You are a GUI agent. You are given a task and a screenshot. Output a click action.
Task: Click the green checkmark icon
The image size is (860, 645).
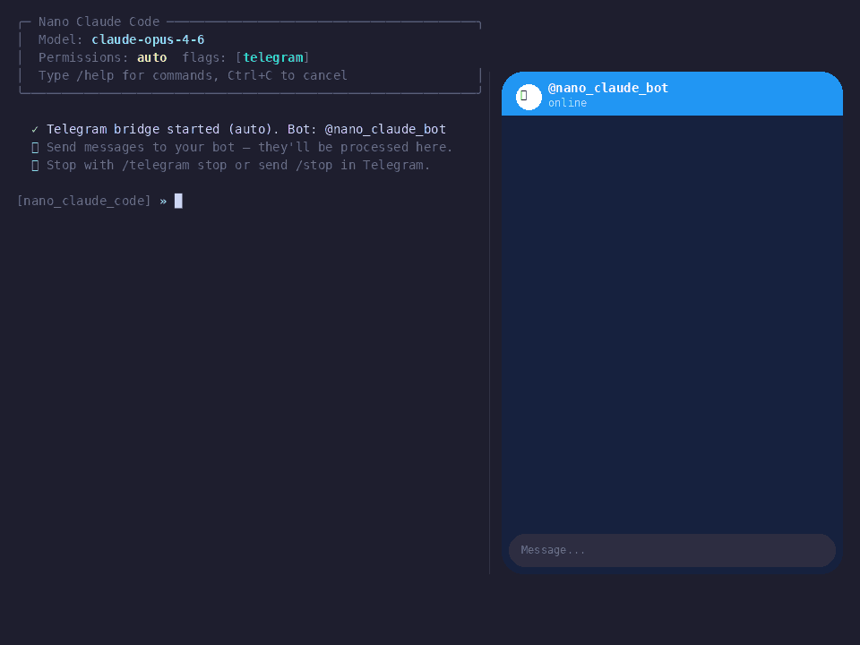[x=35, y=129]
